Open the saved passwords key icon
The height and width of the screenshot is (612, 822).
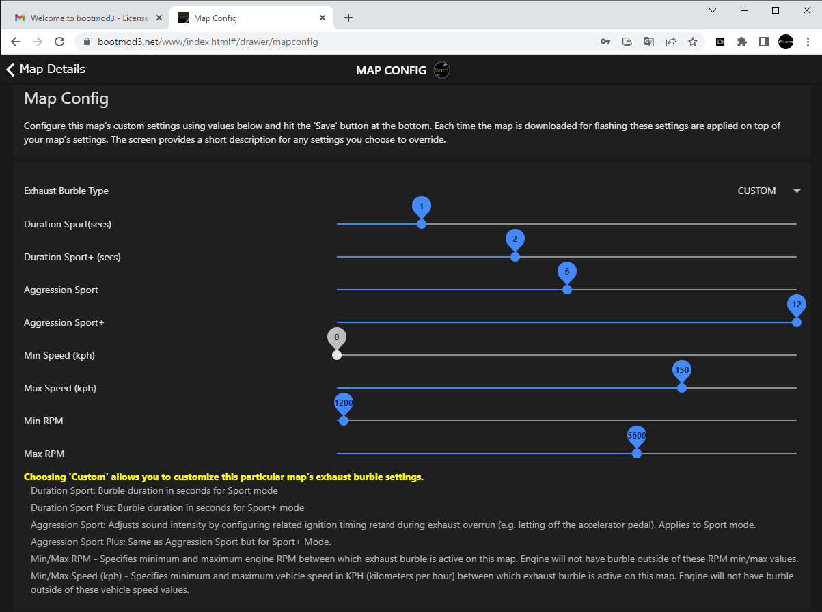(605, 42)
